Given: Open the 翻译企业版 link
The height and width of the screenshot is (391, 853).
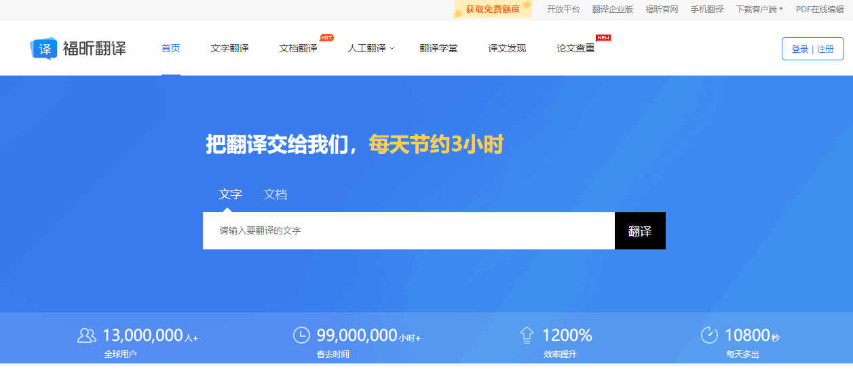Looking at the screenshot, I should click(x=613, y=9).
